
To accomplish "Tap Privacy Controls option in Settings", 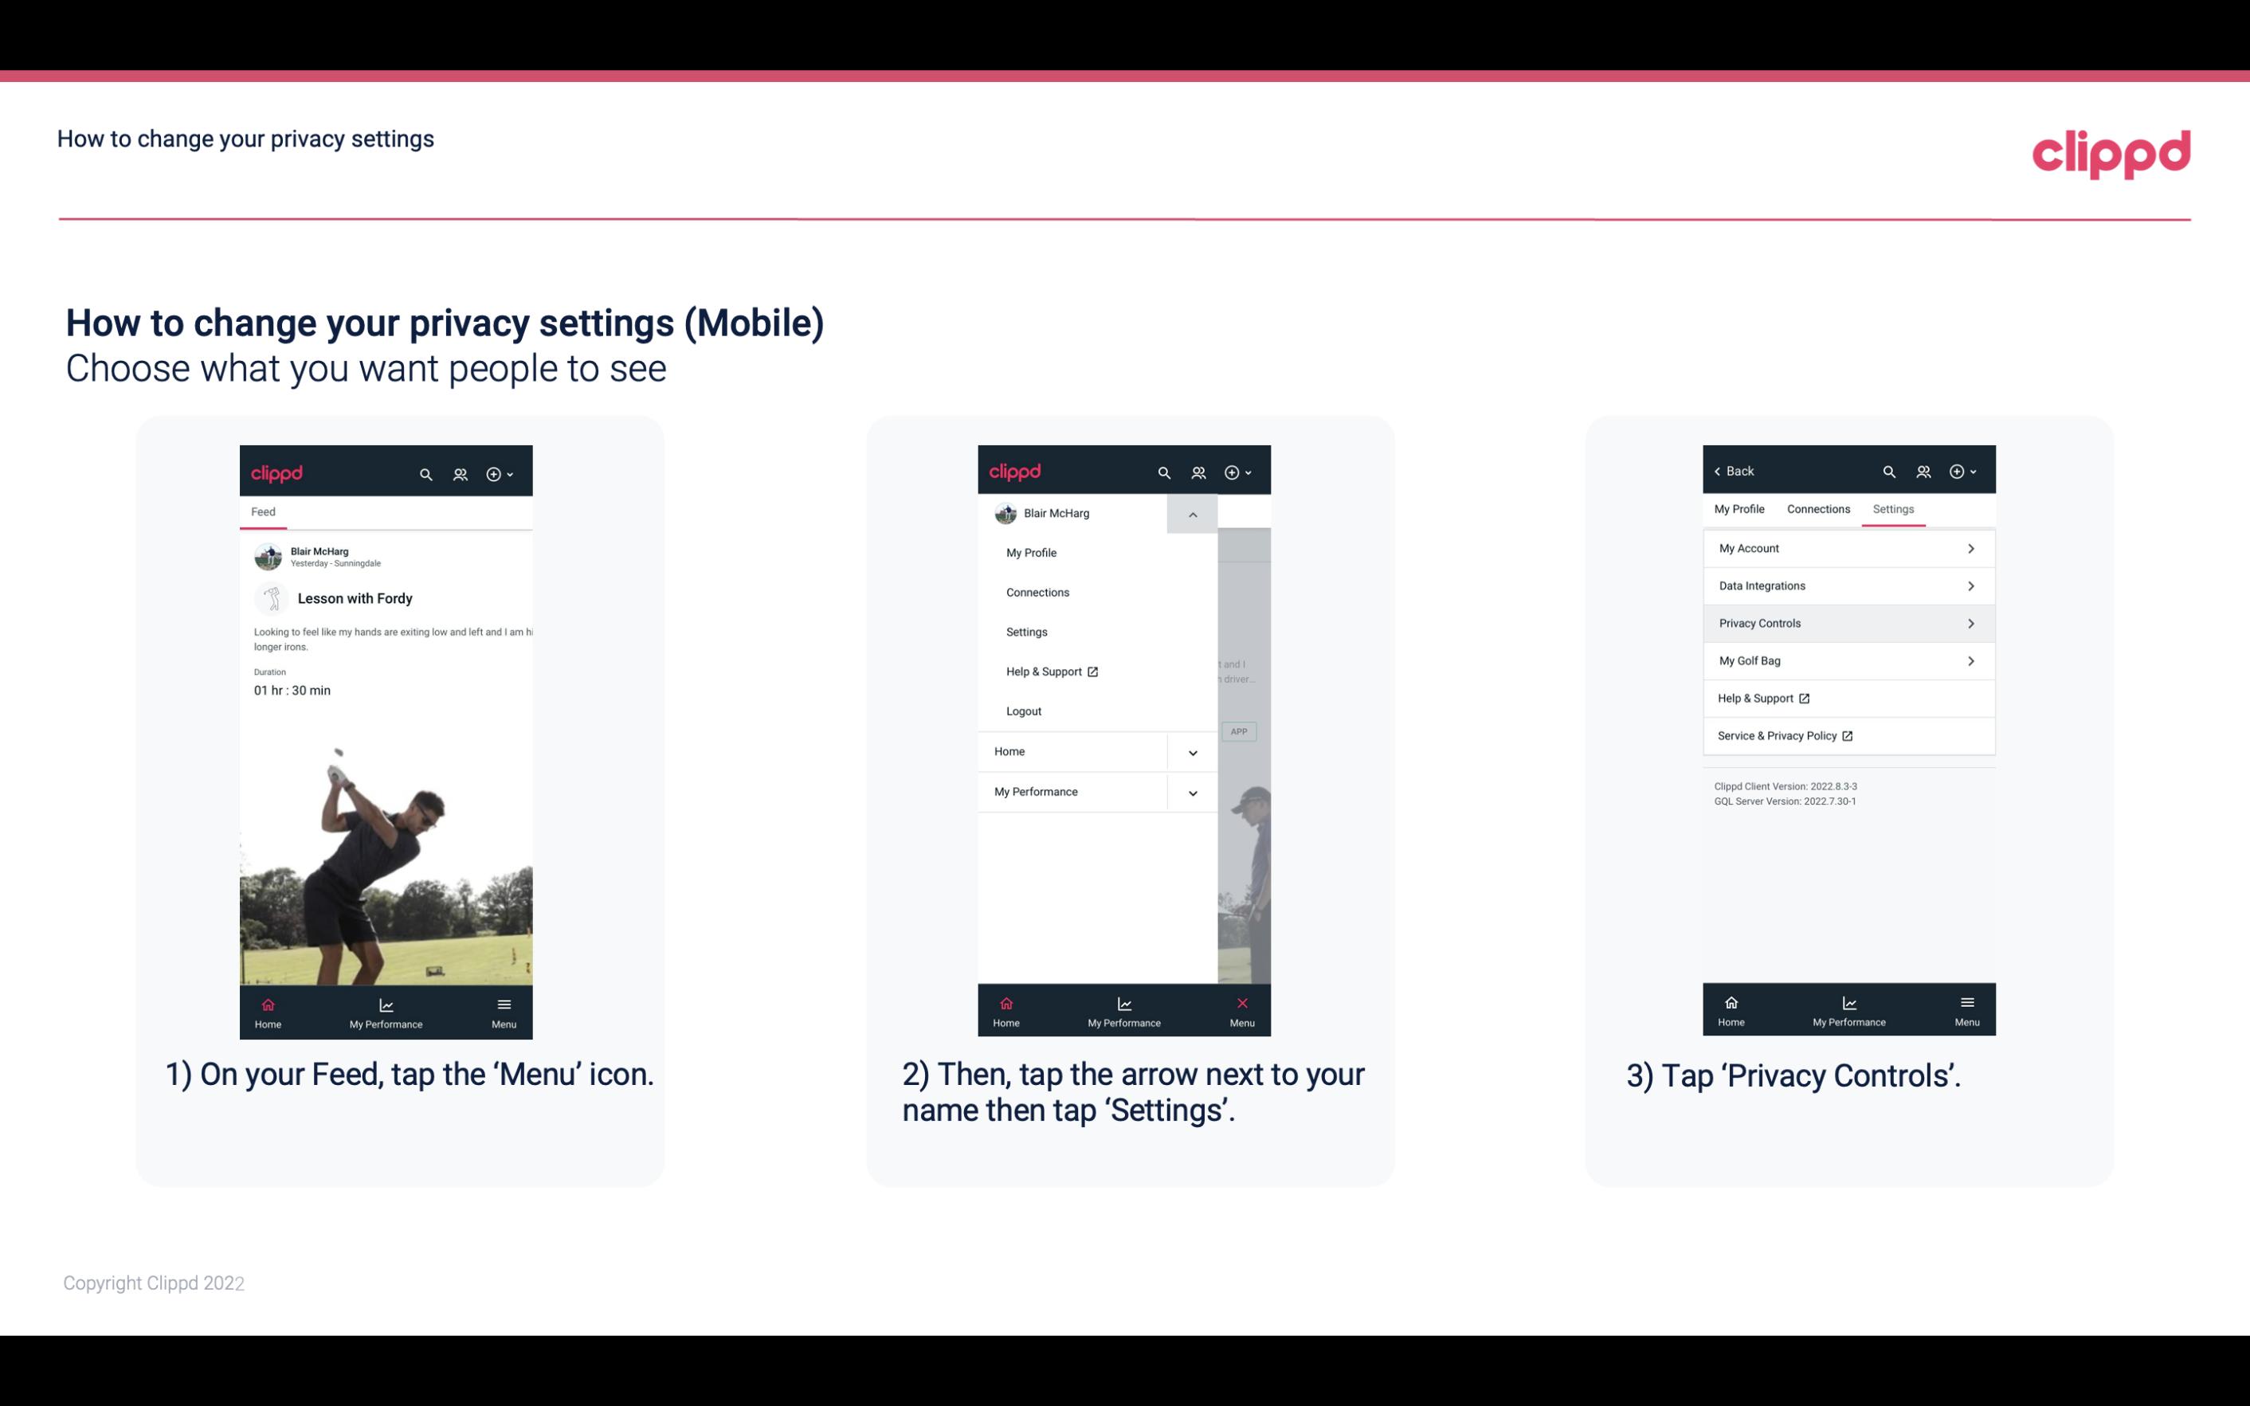I will [1847, 622].
